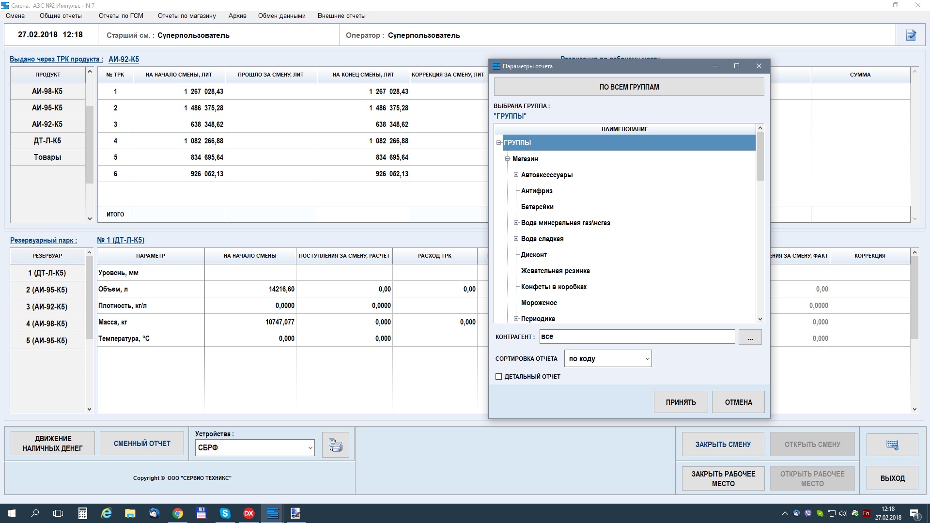
Task: Open Calculator from the taskbar
Action: 82,513
